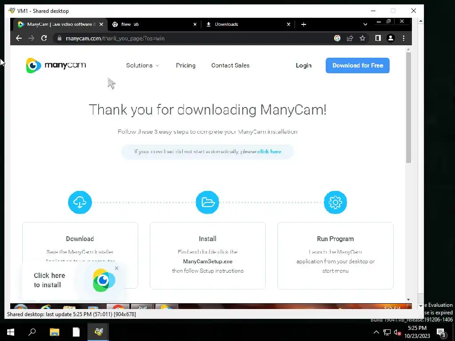Click the browser forward arrow
The width and height of the screenshot is (455, 341).
(32, 38)
